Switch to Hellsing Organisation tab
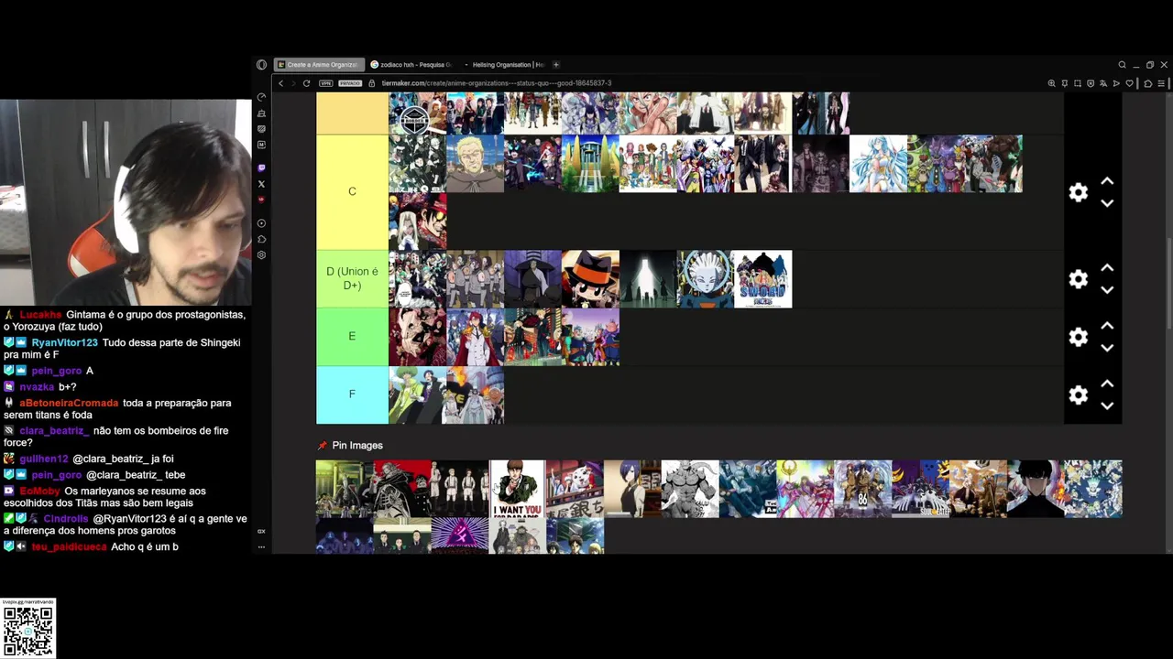1173x659 pixels. point(503,65)
